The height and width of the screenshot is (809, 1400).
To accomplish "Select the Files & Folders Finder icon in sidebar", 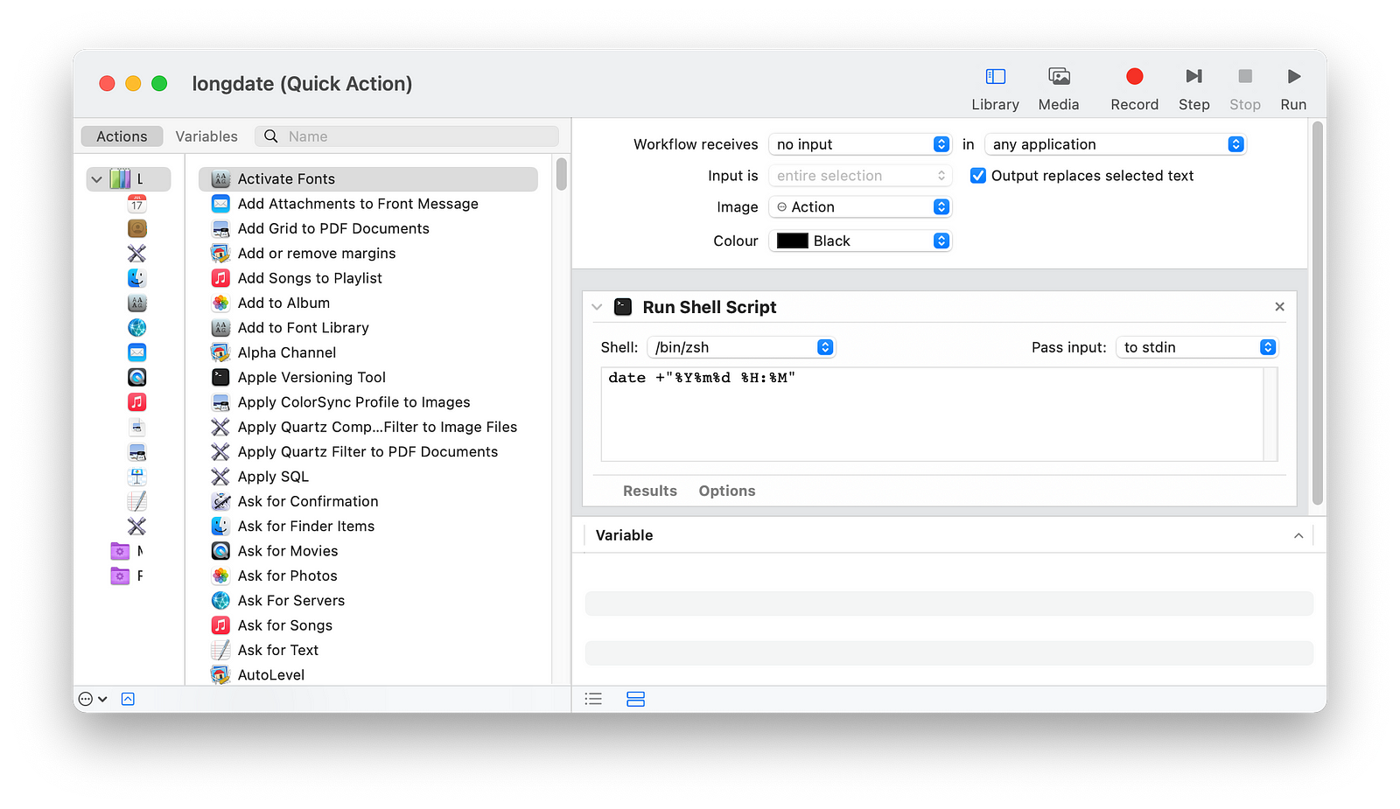I will 137,278.
